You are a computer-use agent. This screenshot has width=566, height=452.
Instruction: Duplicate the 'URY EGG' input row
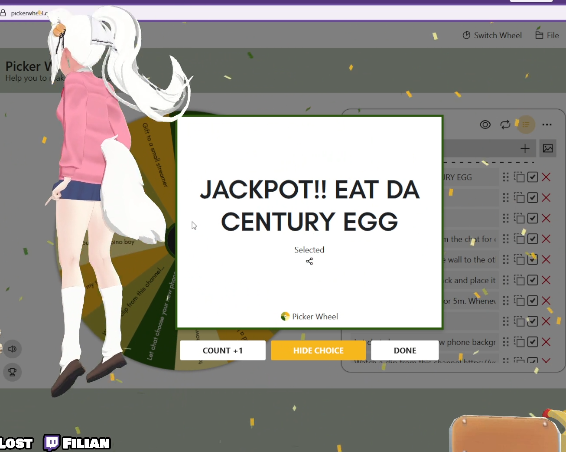(x=519, y=177)
